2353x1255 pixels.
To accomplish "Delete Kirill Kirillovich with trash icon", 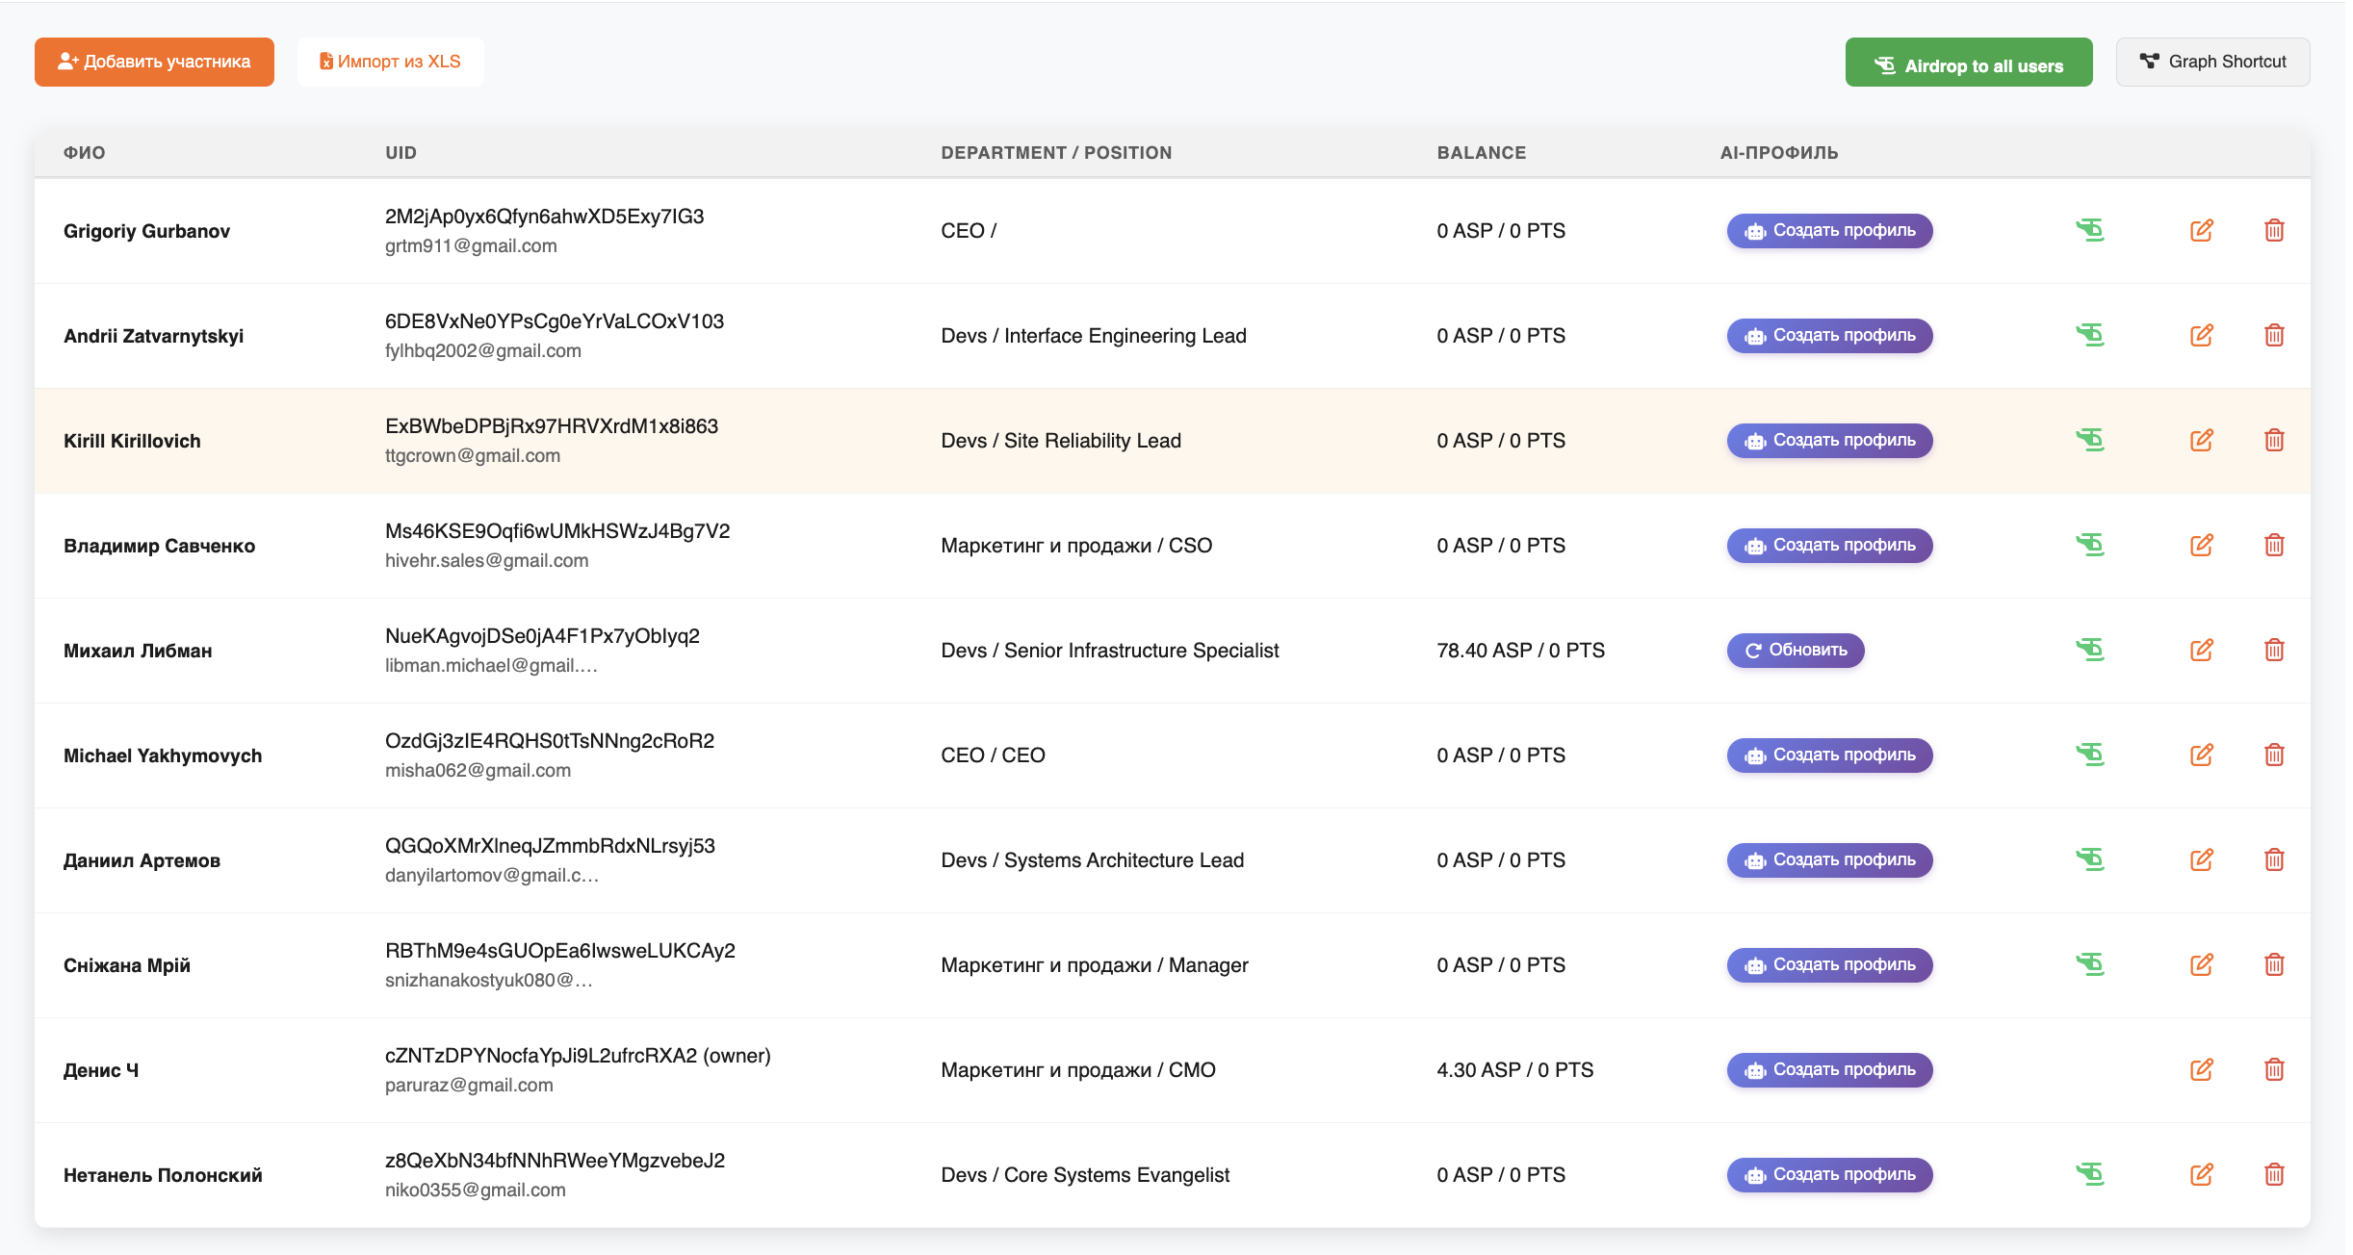I will click(x=2274, y=440).
